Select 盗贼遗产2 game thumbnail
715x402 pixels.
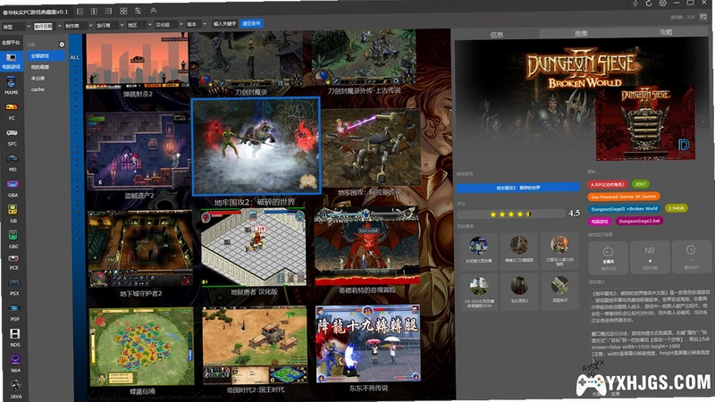click(x=139, y=151)
